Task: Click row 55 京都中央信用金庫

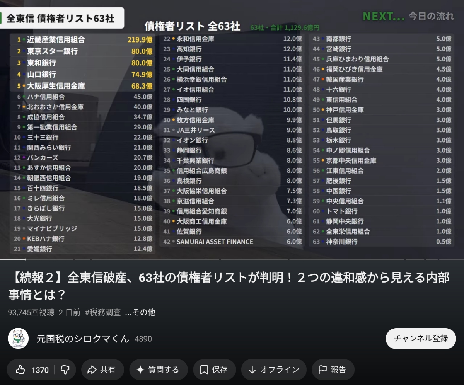Action: coord(381,160)
